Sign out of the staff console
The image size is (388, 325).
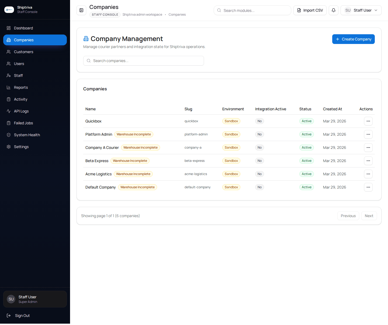coord(22,316)
